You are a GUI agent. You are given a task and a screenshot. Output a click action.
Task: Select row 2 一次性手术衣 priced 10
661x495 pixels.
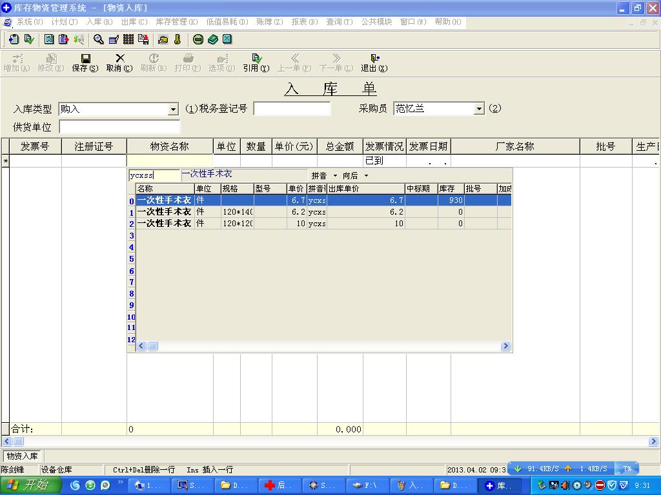324,224
